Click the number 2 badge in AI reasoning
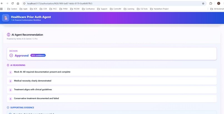Screen dimensions: 224x114 pos(11,81)
